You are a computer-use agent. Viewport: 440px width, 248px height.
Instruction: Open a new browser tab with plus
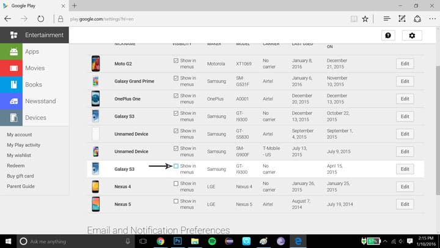click(x=75, y=6)
